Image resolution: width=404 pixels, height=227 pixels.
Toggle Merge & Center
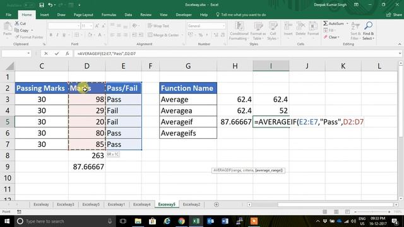(163, 35)
